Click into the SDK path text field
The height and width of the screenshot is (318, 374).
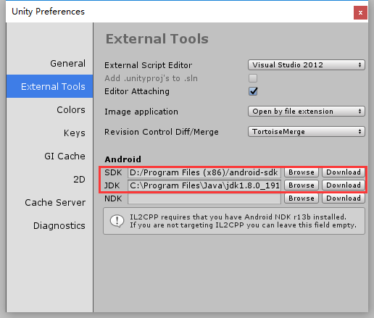pyautogui.click(x=204, y=172)
